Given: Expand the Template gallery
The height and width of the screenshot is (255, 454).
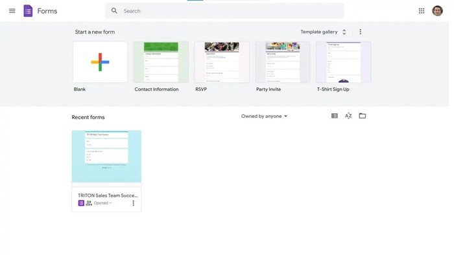Looking at the screenshot, I should (324, 32).
